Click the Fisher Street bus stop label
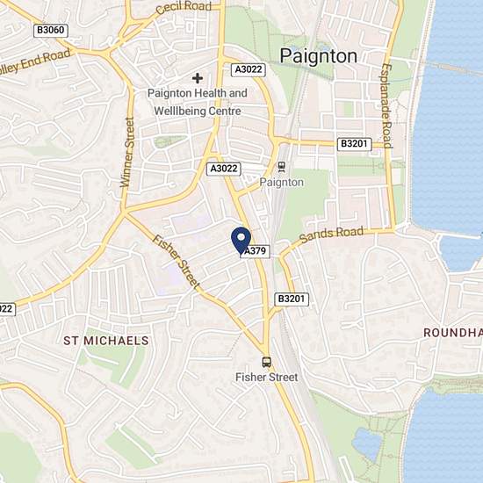 pos(267,377)
